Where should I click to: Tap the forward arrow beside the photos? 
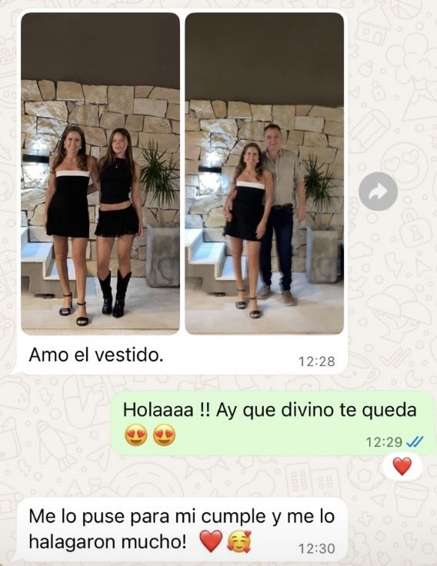coord(378,191)
